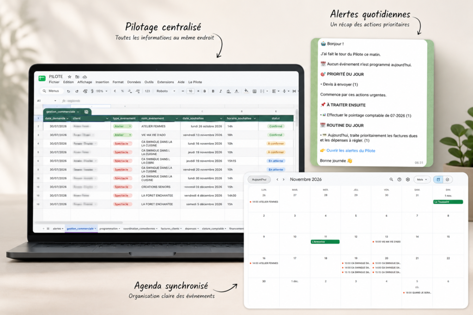Click the Sheets app logo
The height and width of the screenshot is (315, 473).
42,78
